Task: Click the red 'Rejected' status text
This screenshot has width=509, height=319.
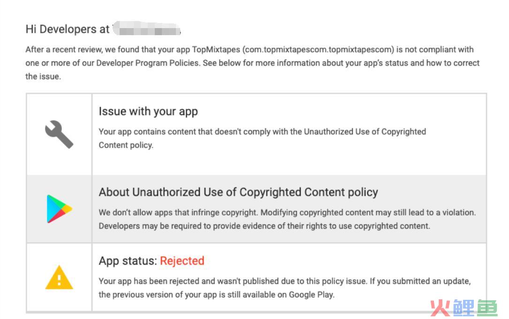Action: 182,260
